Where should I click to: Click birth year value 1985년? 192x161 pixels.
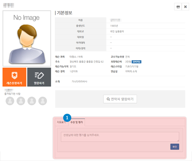(114, 26)
